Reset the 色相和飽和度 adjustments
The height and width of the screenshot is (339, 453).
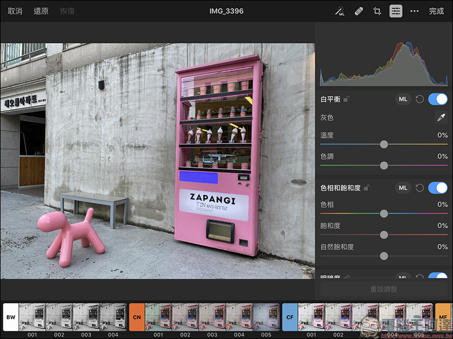(420, 188)
